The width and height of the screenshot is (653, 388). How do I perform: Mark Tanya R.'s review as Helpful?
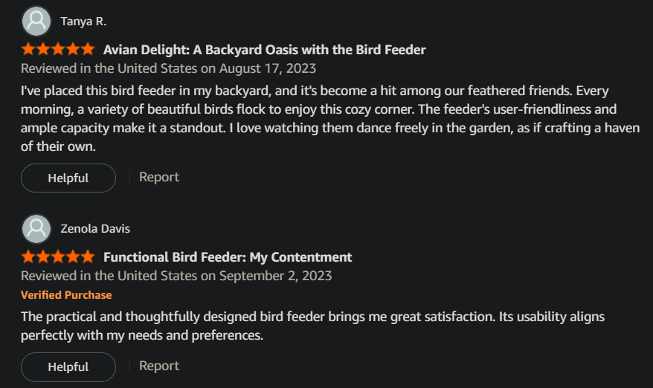68,178
